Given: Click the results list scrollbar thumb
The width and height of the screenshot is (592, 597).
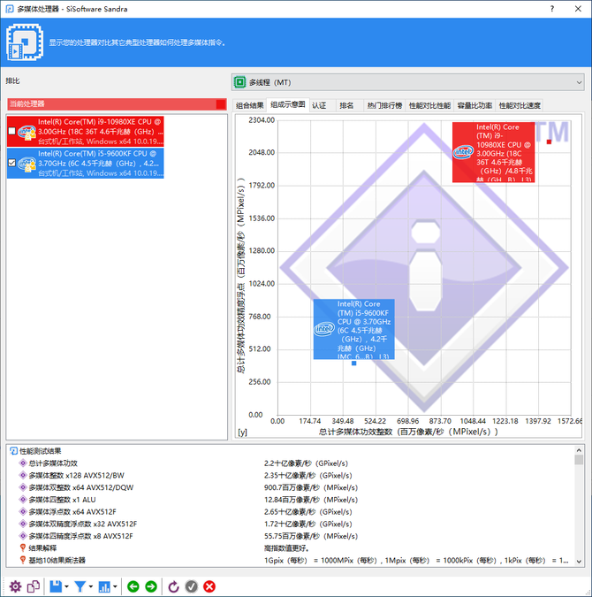Looking at the screenshot, I should [579, 460].
